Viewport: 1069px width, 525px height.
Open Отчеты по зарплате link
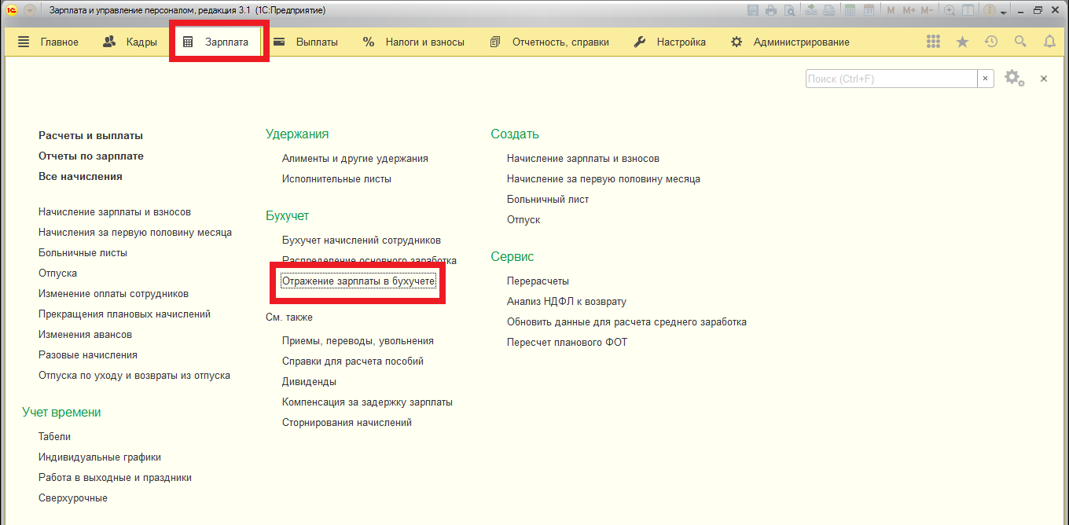pyautogui.click(x=91, y=156)
